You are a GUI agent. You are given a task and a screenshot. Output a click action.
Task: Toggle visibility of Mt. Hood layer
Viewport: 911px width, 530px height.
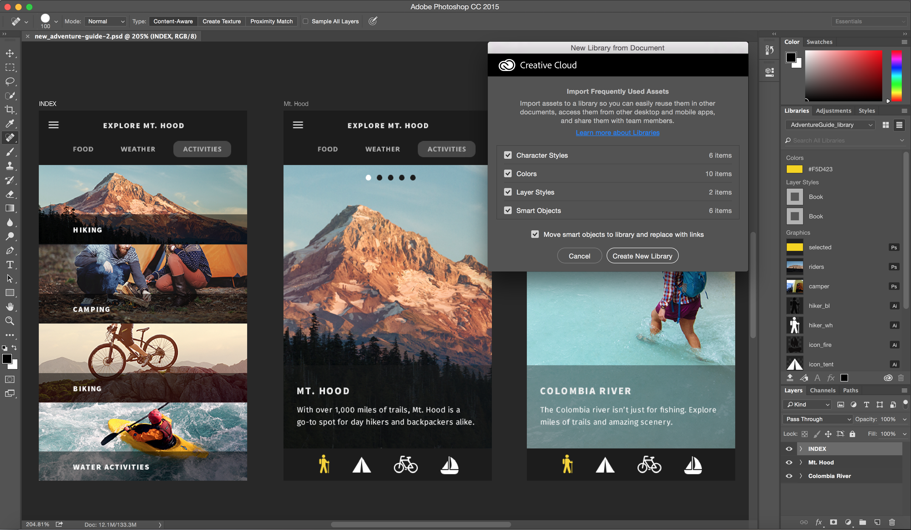(789, 463)
